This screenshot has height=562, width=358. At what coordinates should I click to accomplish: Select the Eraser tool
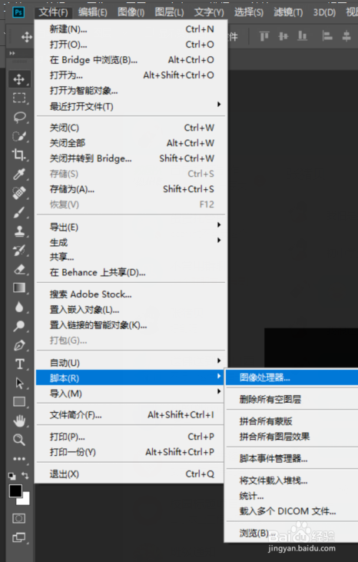point(19,269)
